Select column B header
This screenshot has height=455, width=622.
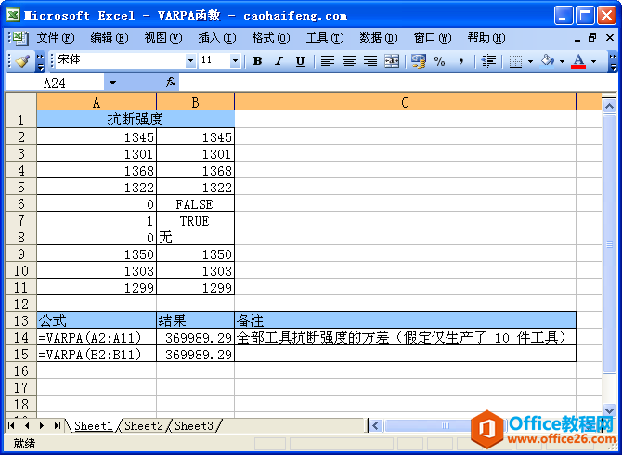pyautogui.click(x=196, y=102)
